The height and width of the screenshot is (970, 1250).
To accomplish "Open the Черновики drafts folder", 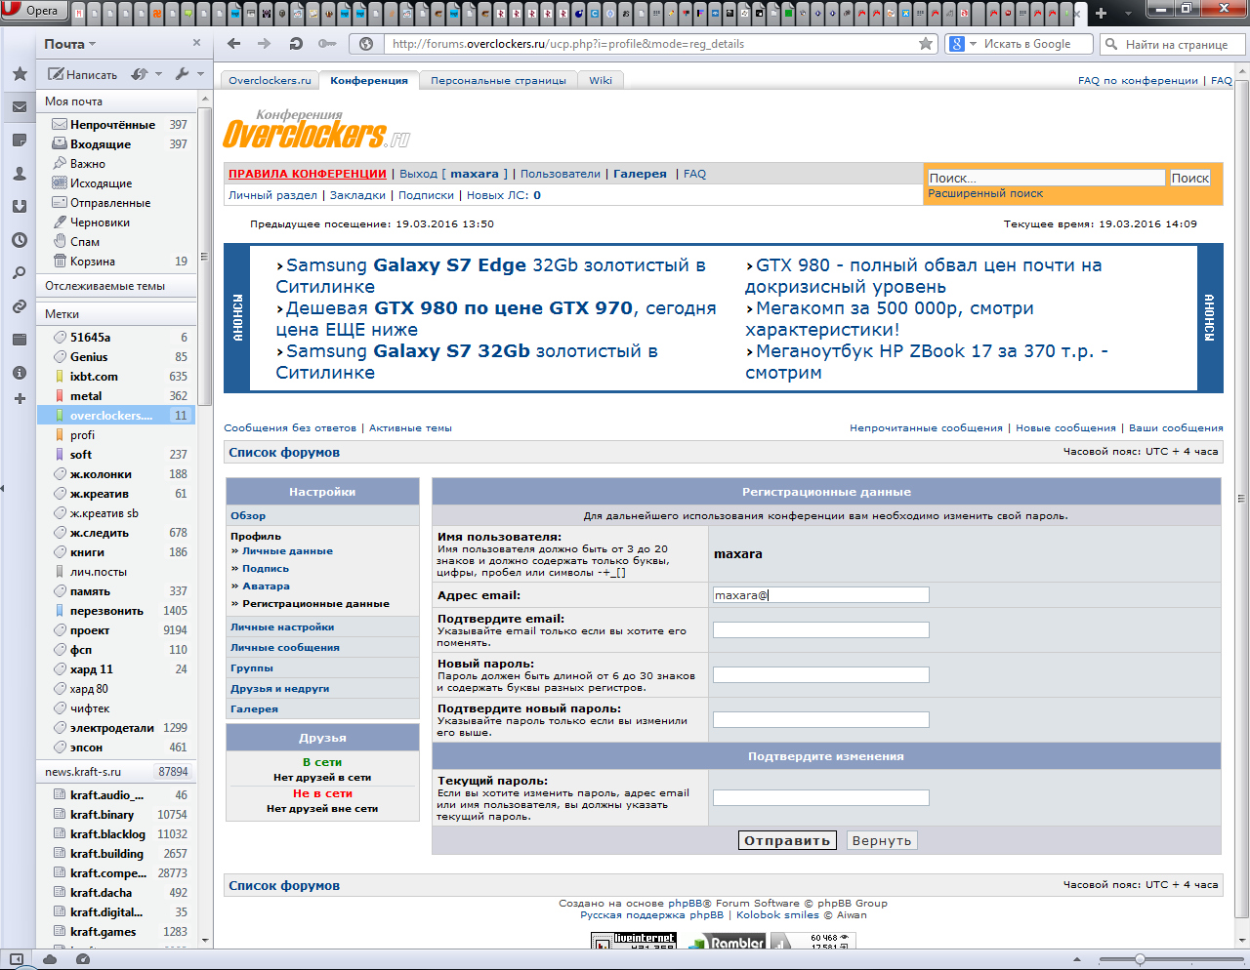I will 117,222.
